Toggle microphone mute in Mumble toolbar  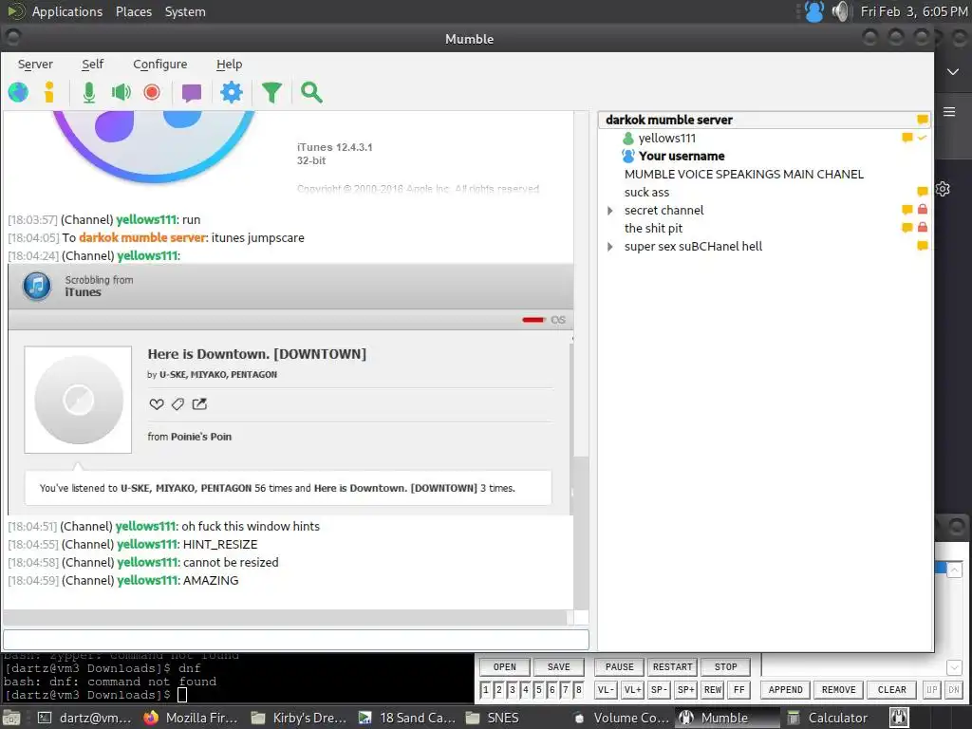click(x=89, y=92)
